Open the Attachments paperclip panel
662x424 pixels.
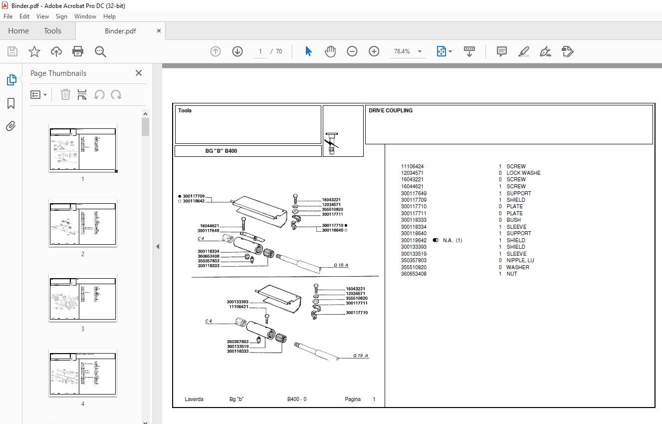pos(11,126)
